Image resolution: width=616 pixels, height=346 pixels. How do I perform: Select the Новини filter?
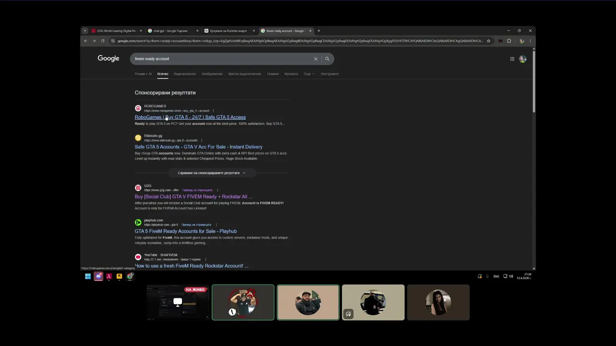coord(273,74)
